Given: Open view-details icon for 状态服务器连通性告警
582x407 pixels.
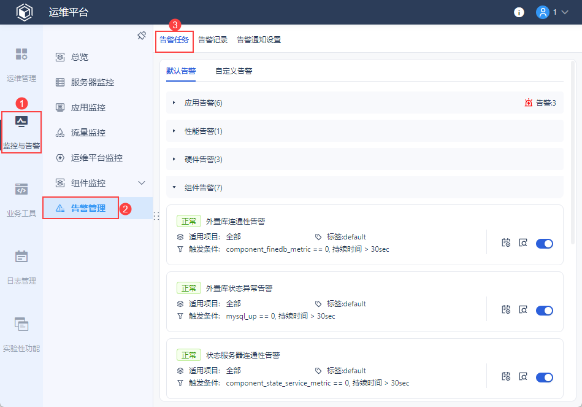Looking at the screenshot, I should (523, 376).
